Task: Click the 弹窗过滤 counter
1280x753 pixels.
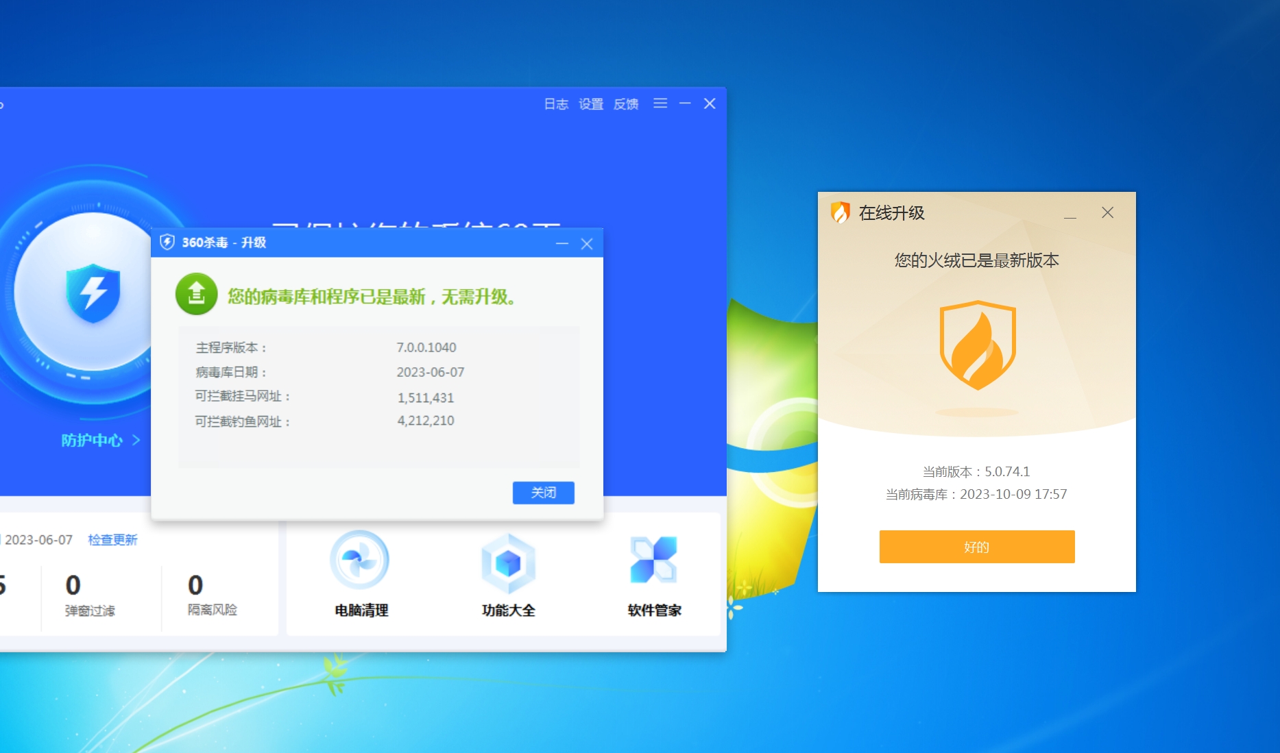Action: point(90,596)
